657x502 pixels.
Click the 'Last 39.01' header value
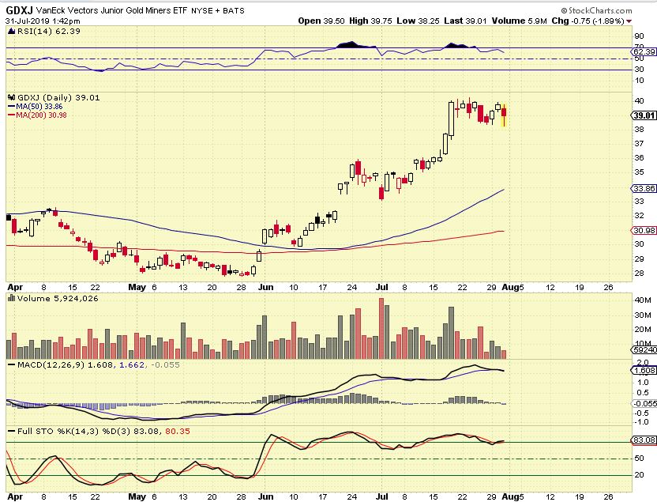tap(465, 21)
